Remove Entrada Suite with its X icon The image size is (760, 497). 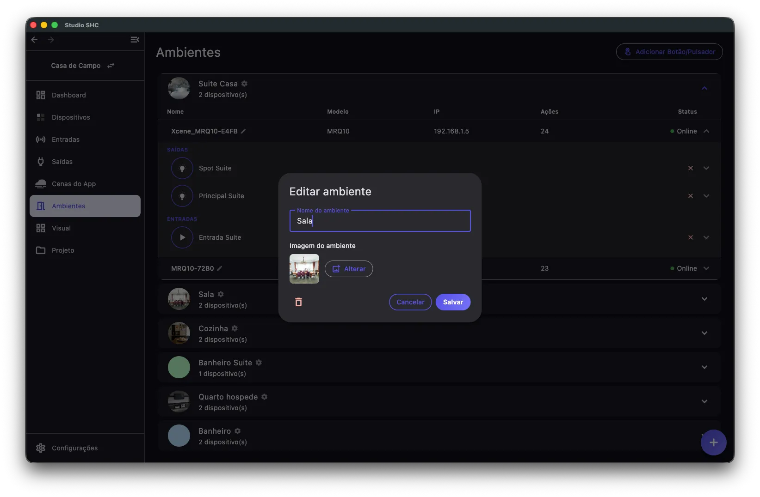pyautogui.click(x=691, y=237)
